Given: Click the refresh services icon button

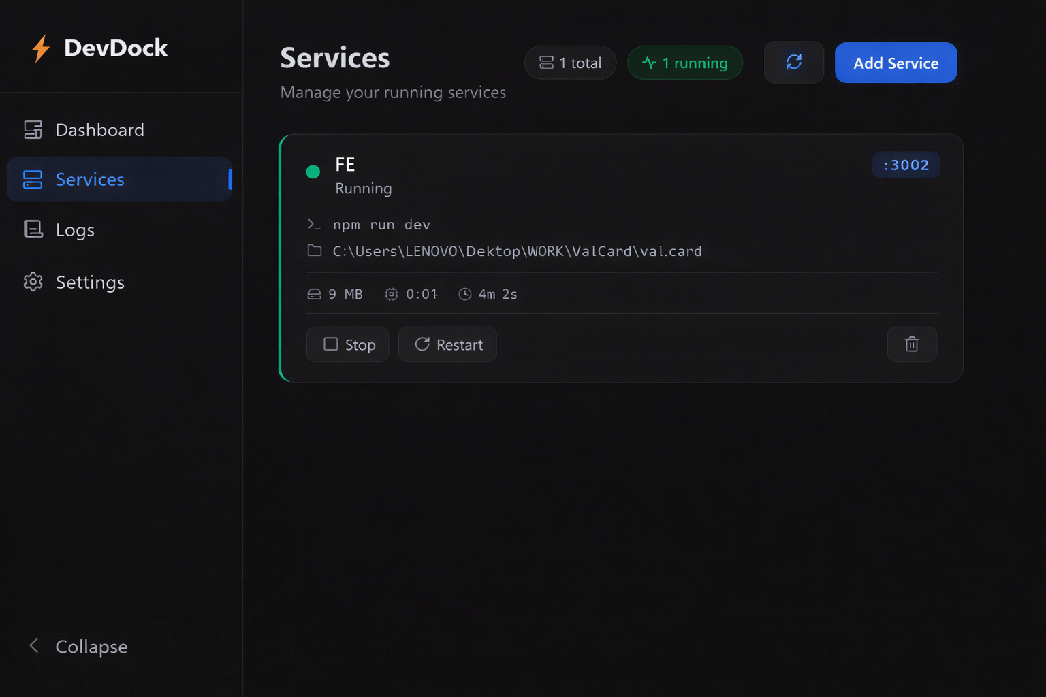Looking at the screenshot, I should 793,63.
